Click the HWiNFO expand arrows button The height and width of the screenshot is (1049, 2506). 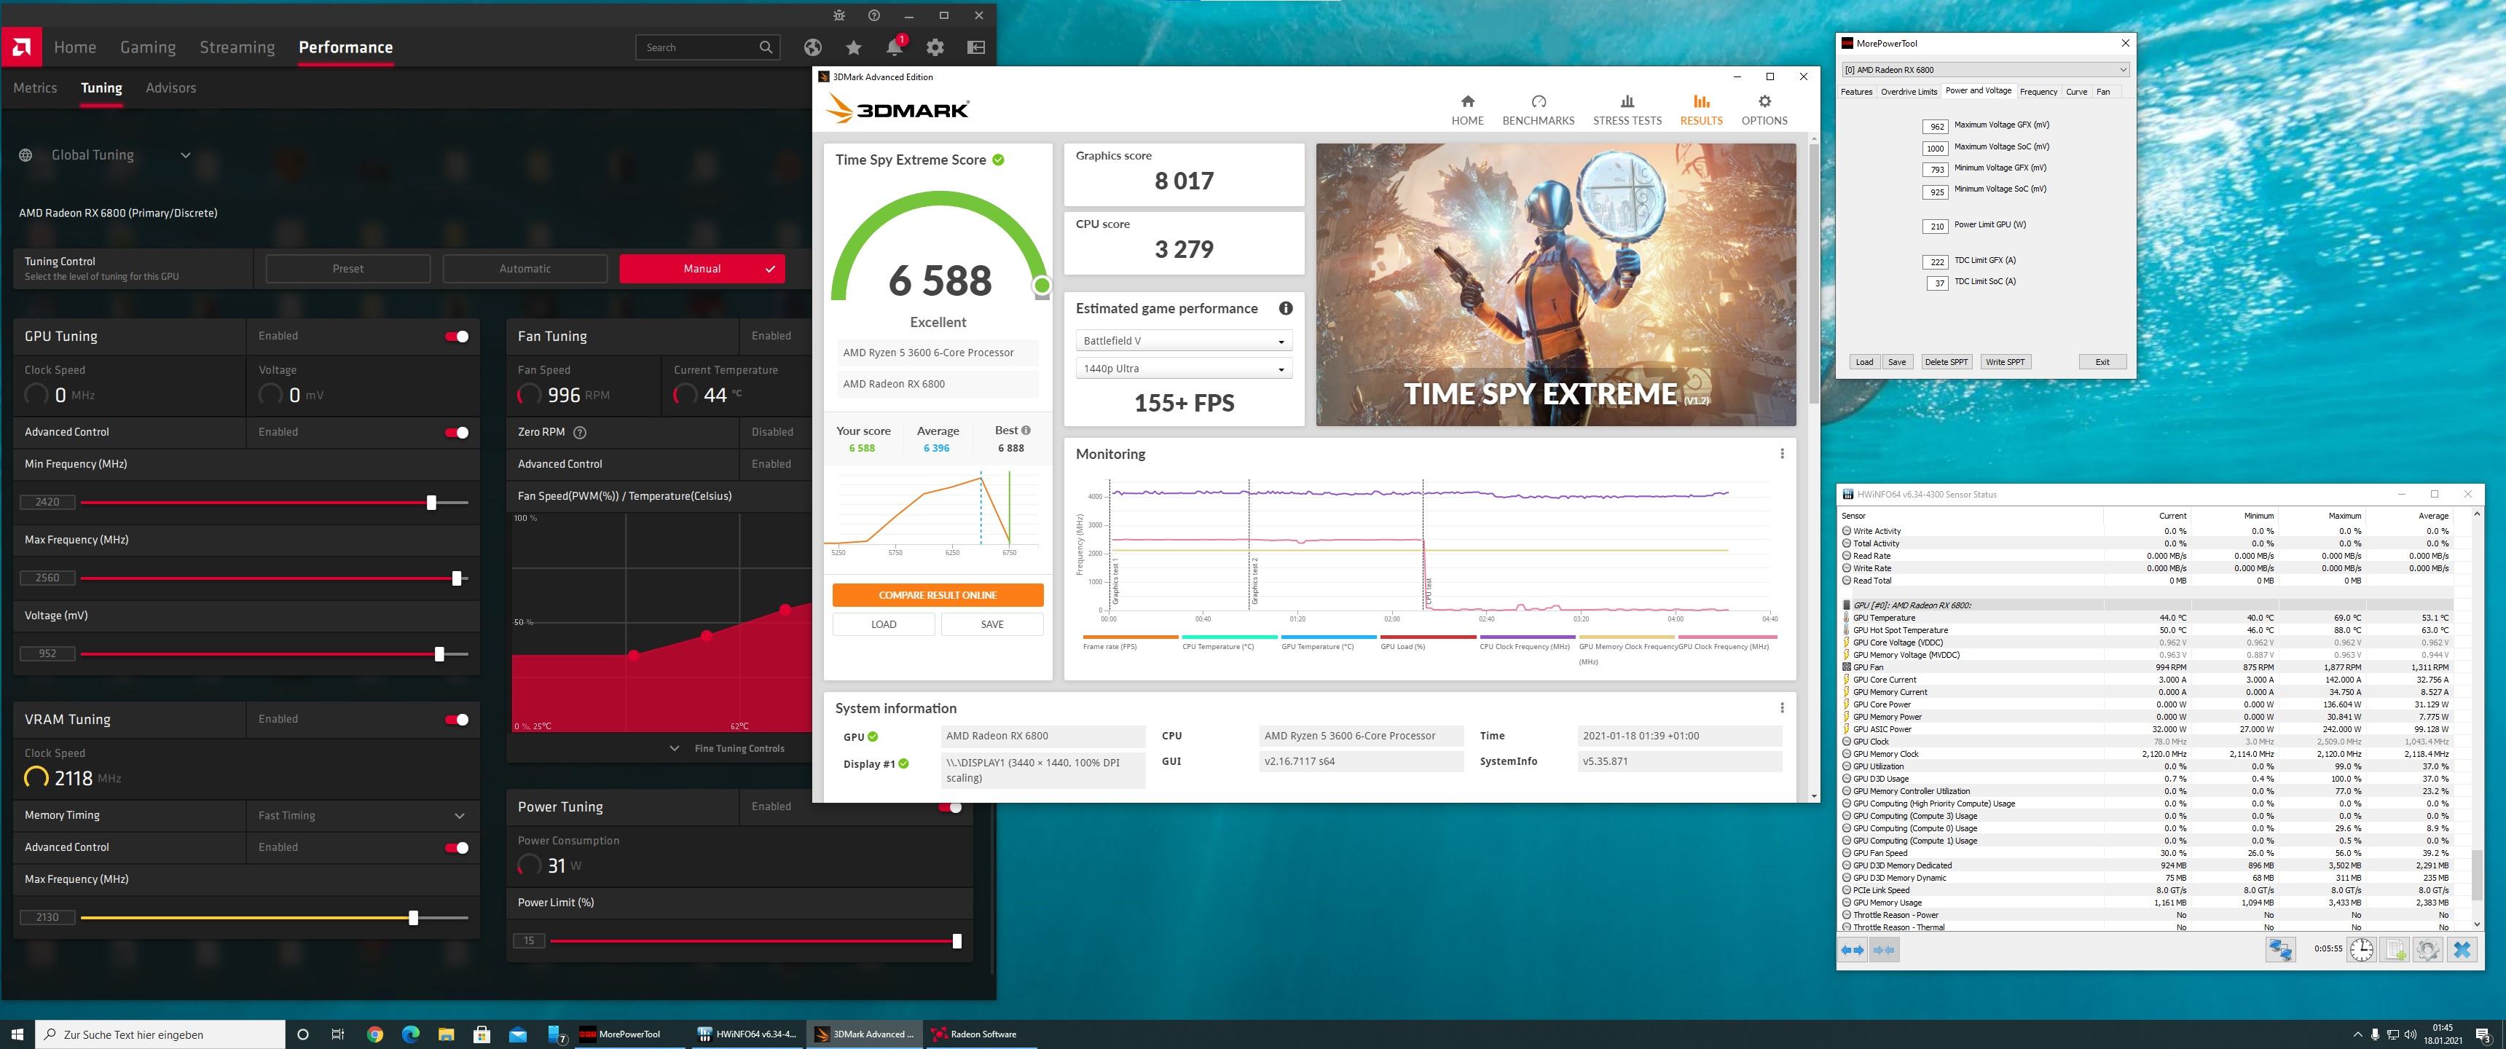1853,950
